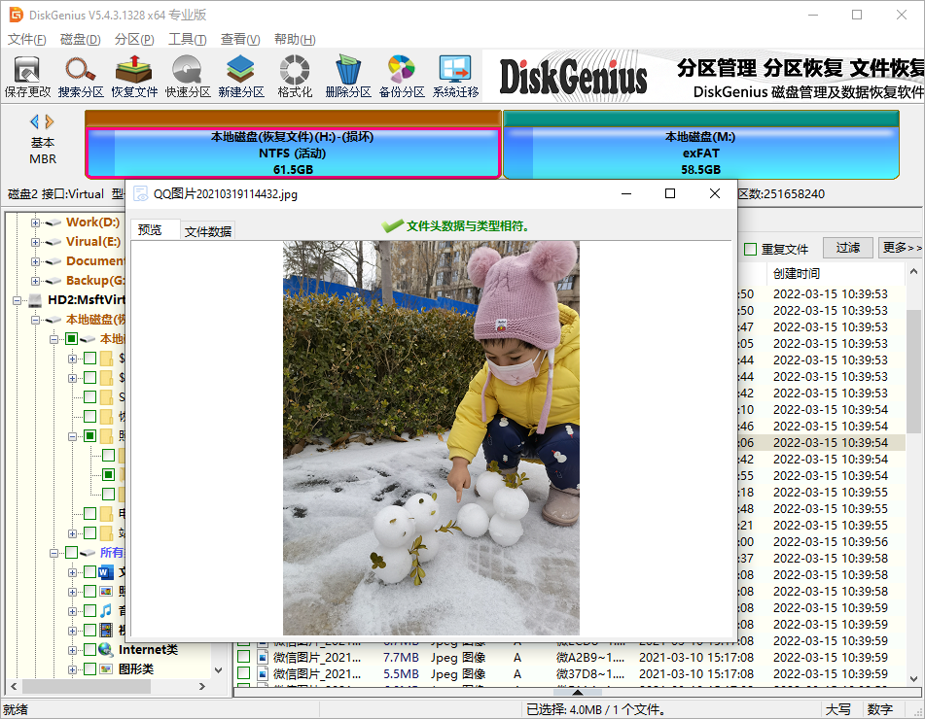
Task: Collapse the HD2:MsftVirt disk node
Action: [x=18, y=300]
